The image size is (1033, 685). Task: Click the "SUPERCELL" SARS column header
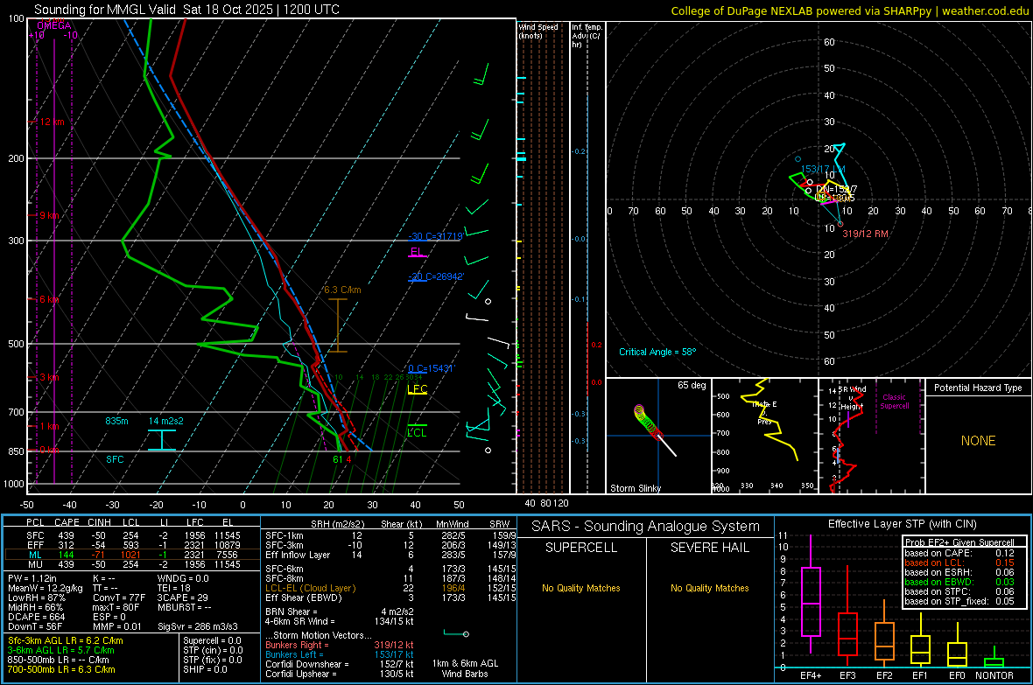click(x=581, y=548)
